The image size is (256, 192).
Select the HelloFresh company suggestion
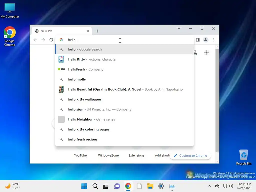(124, 69)
